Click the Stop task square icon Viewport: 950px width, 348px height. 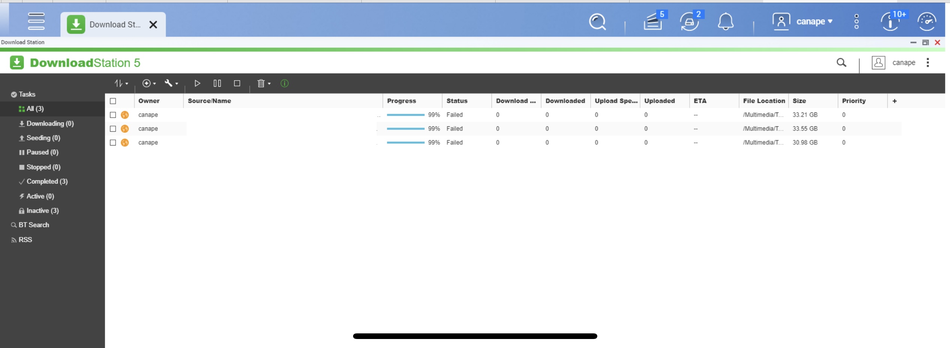237,83
